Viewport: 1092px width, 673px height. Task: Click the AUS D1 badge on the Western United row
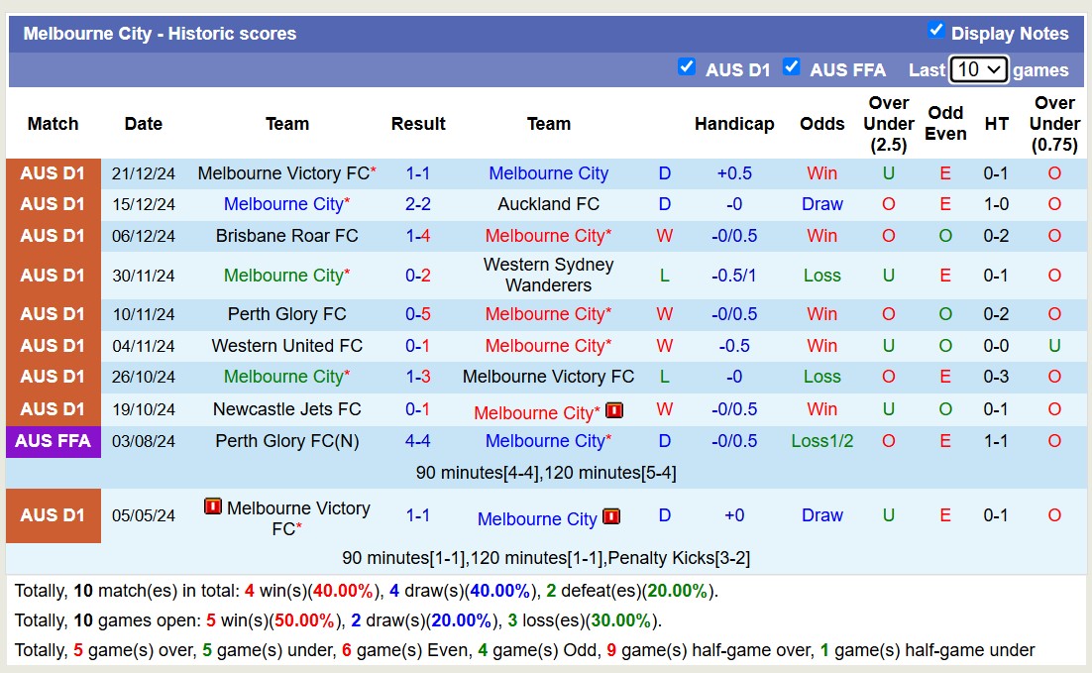(53, 346)
